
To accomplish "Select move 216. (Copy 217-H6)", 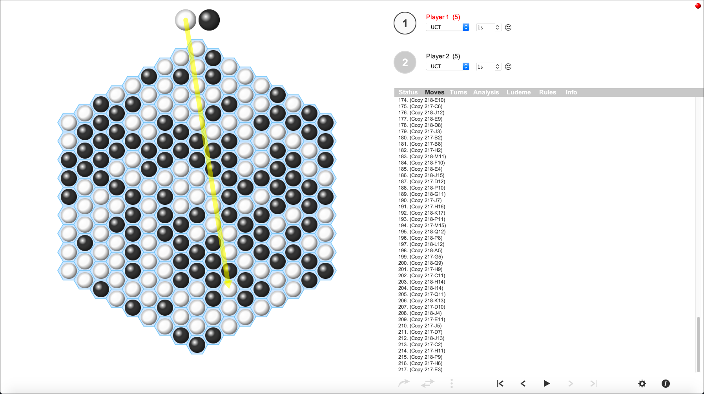I will pos(420,363).
